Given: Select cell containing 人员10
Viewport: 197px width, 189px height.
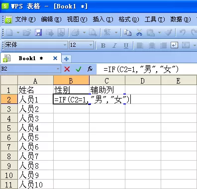Looking at the screenshot, I should (35, 185).
